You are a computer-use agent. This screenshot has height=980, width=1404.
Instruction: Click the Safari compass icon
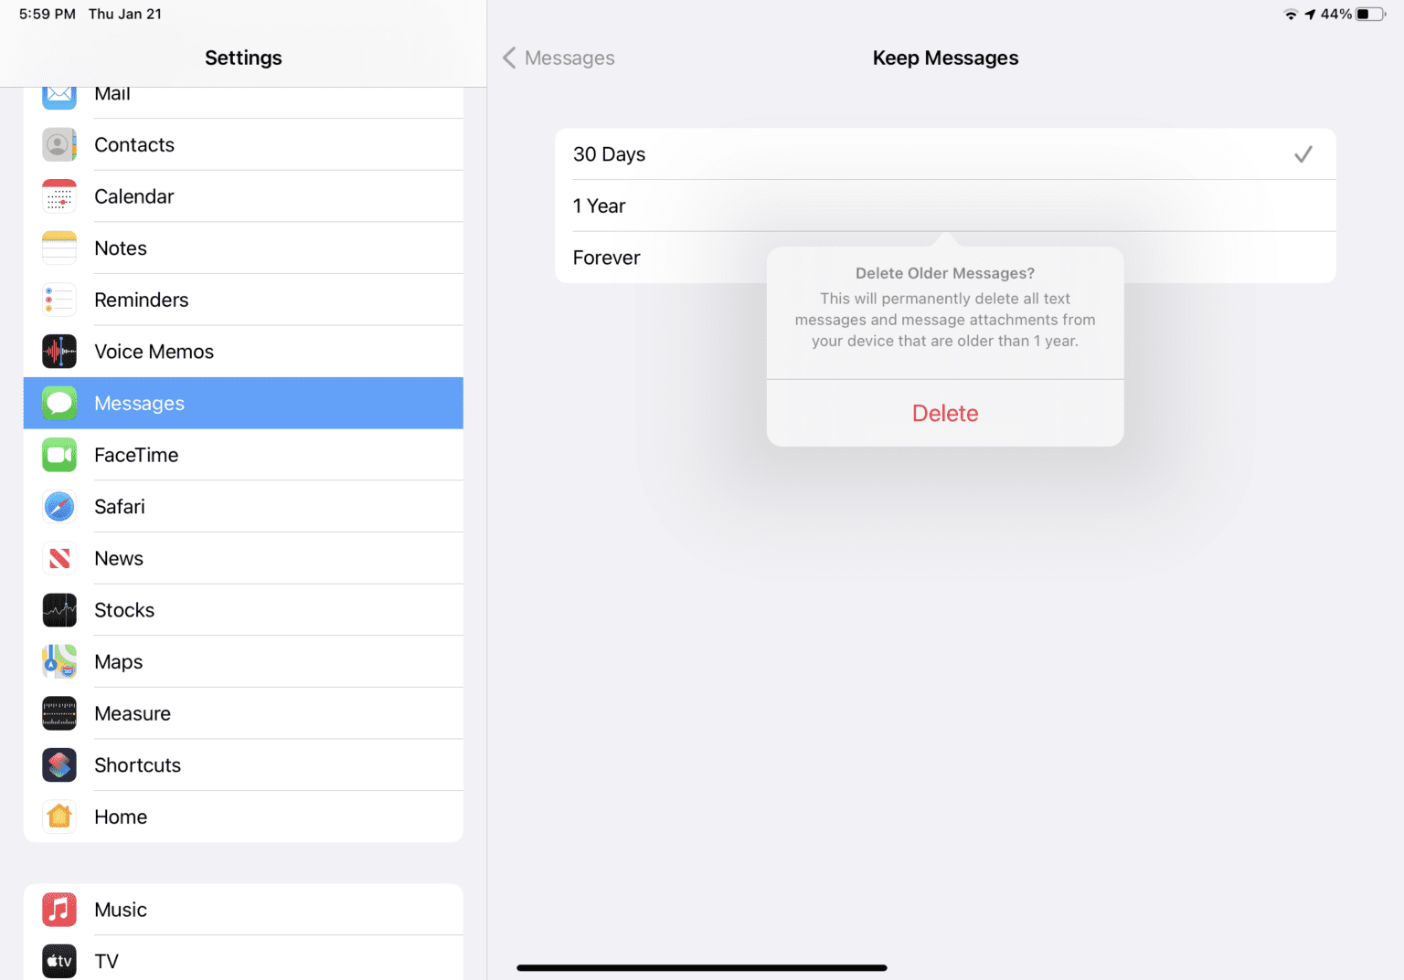[x=58, y=506]
